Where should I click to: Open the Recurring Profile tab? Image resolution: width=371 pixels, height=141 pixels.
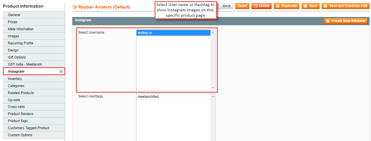pyautogui.click(x=34, y=43)
